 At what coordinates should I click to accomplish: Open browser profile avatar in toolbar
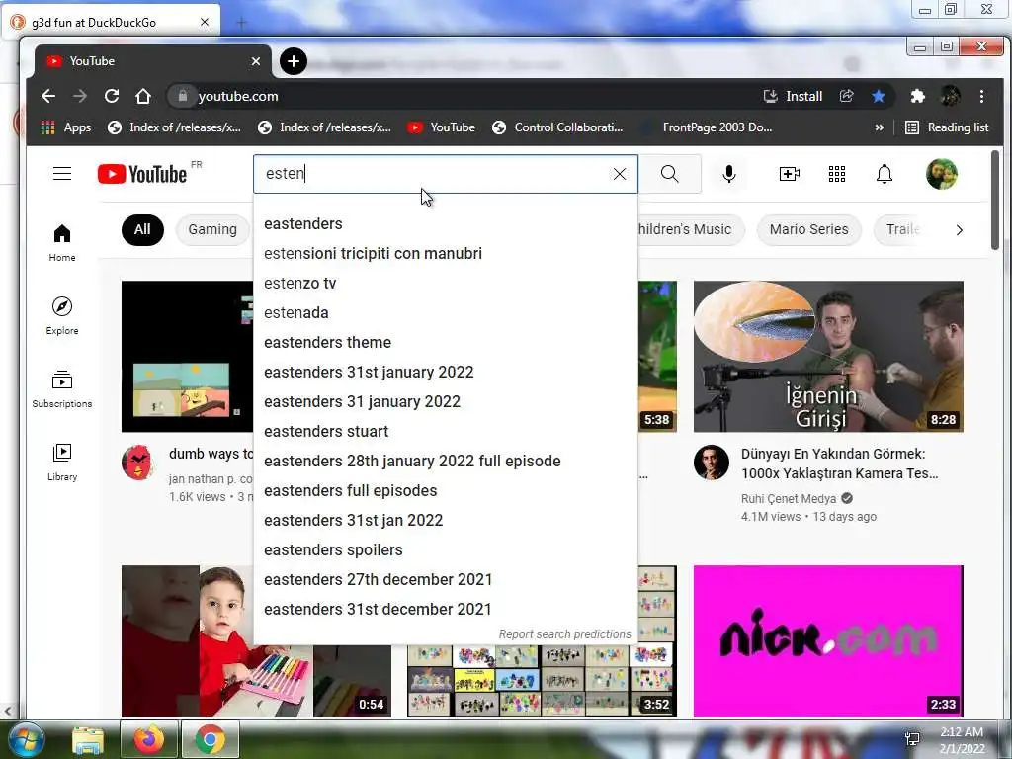[950, 96]
